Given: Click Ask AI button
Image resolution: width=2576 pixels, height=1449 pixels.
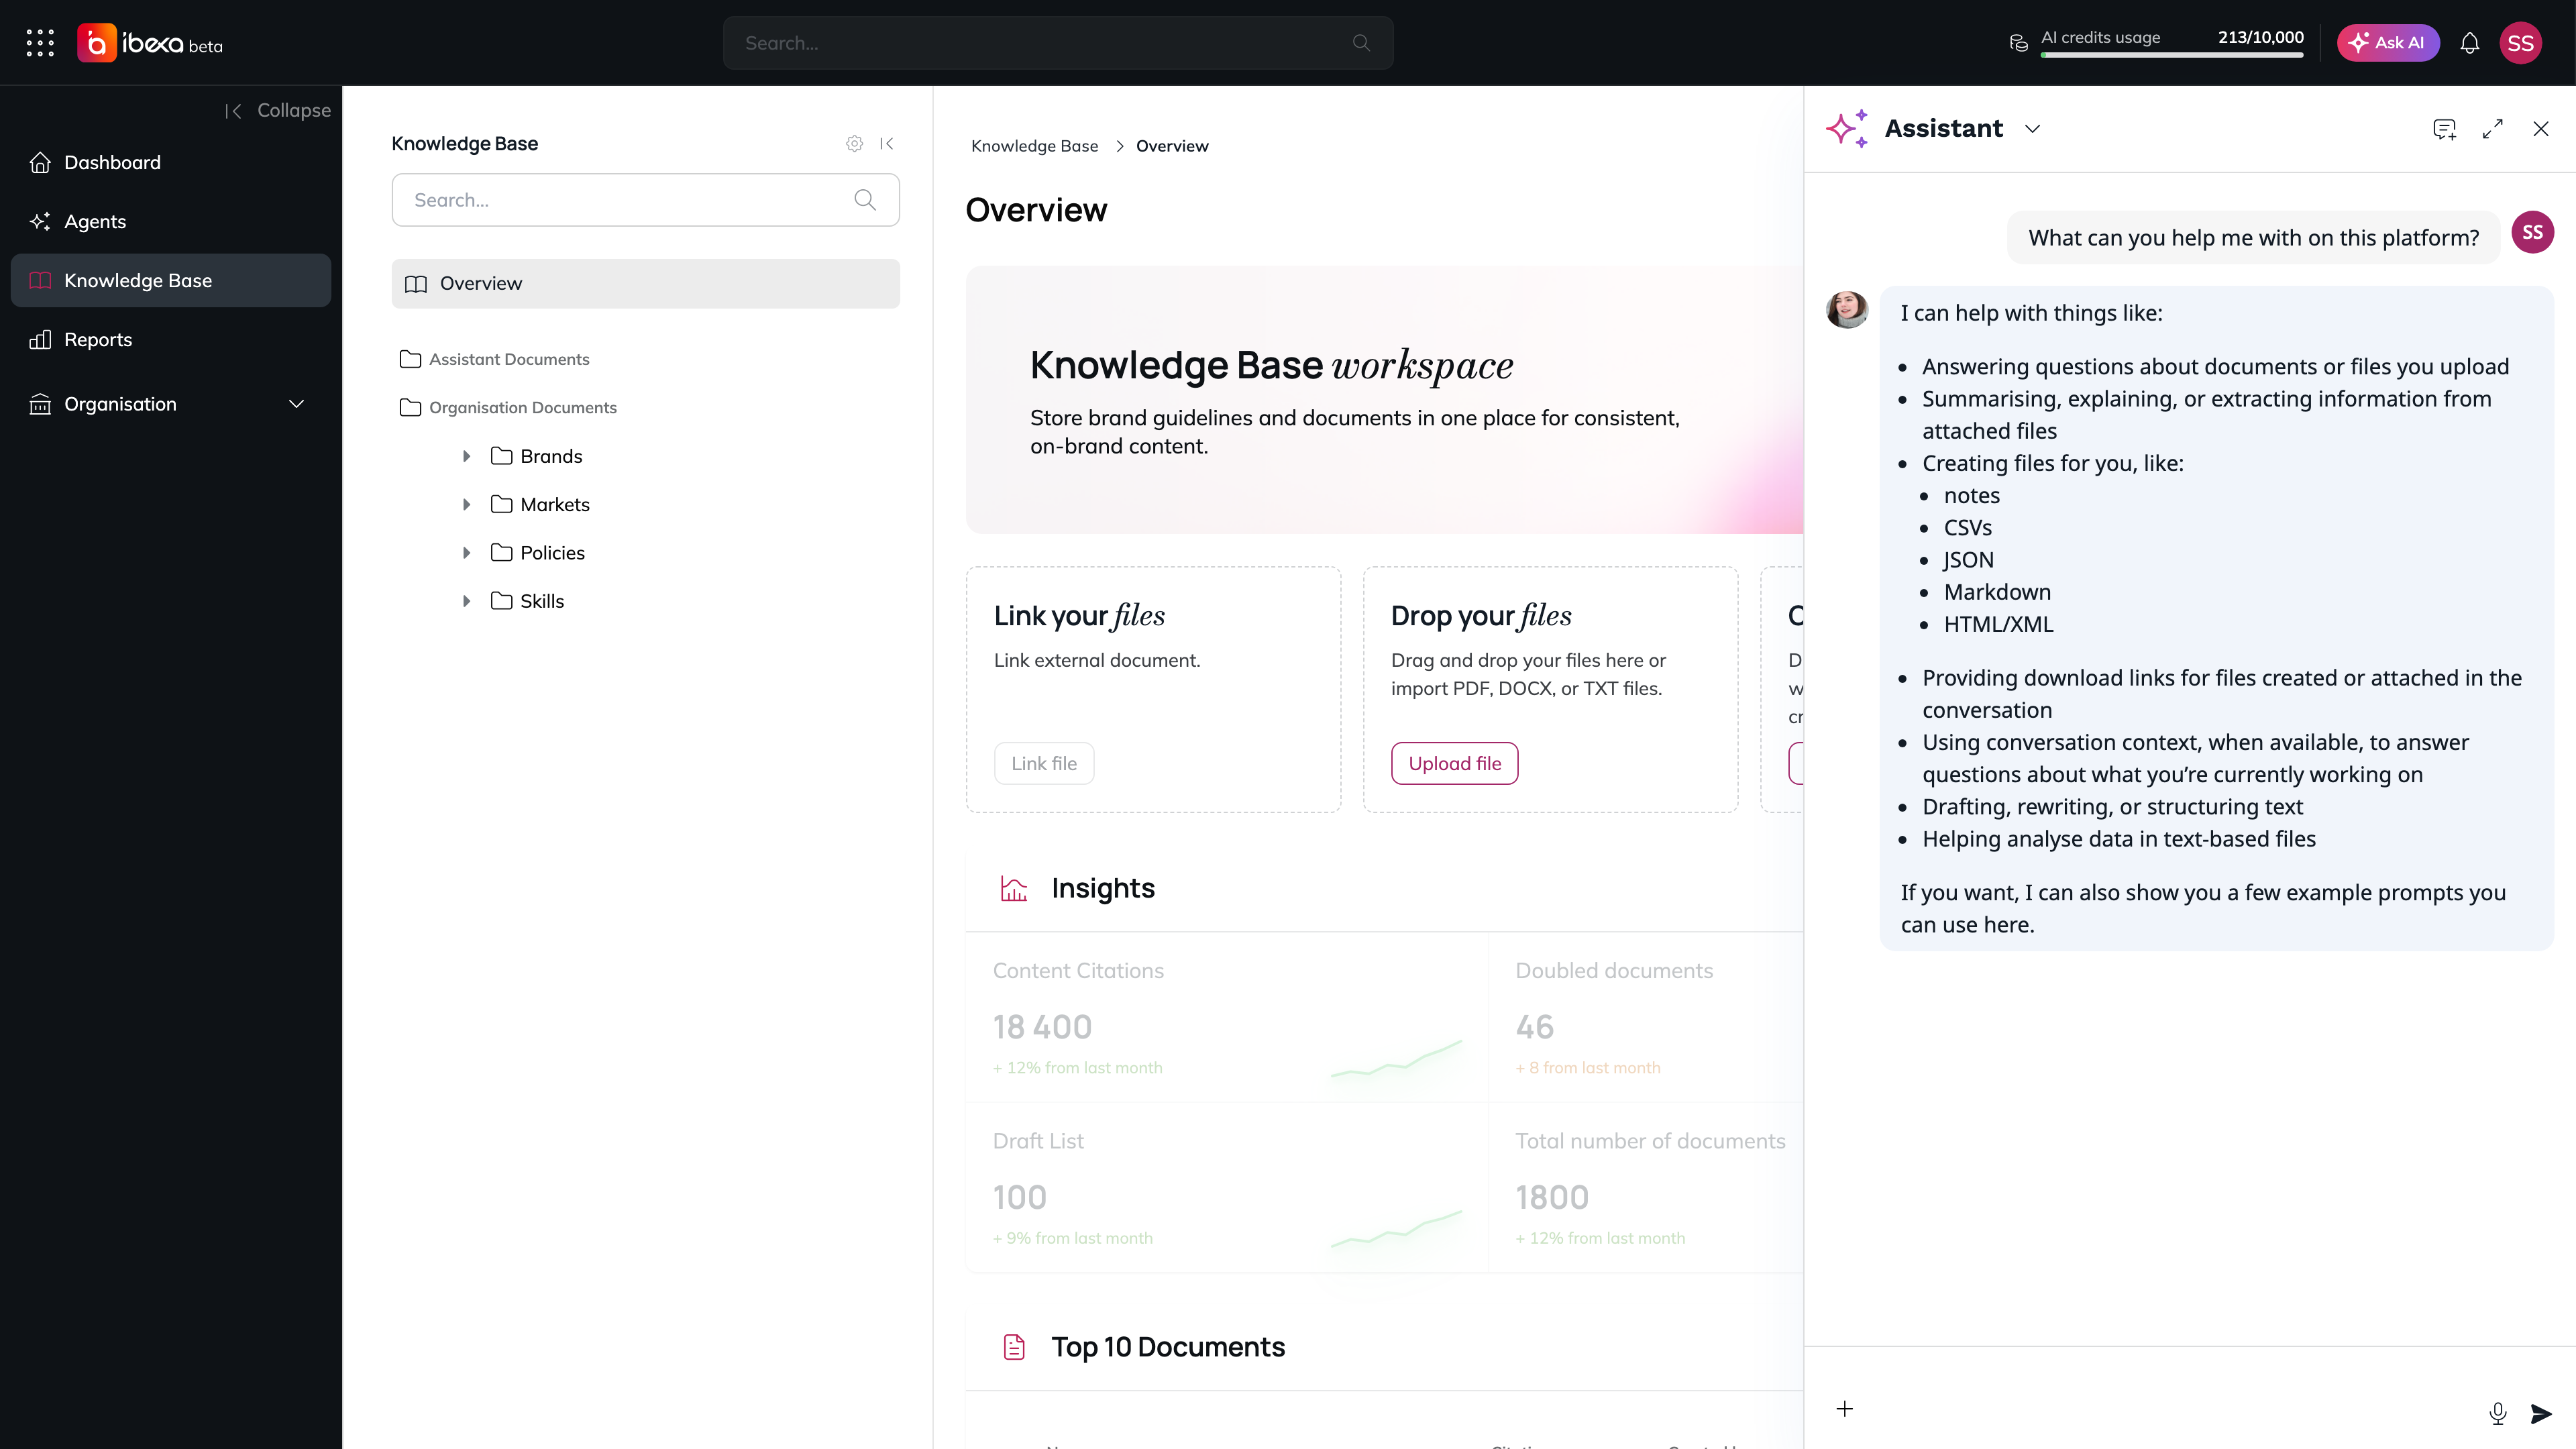Looking at the screenshot, I should coord(2387,43).
